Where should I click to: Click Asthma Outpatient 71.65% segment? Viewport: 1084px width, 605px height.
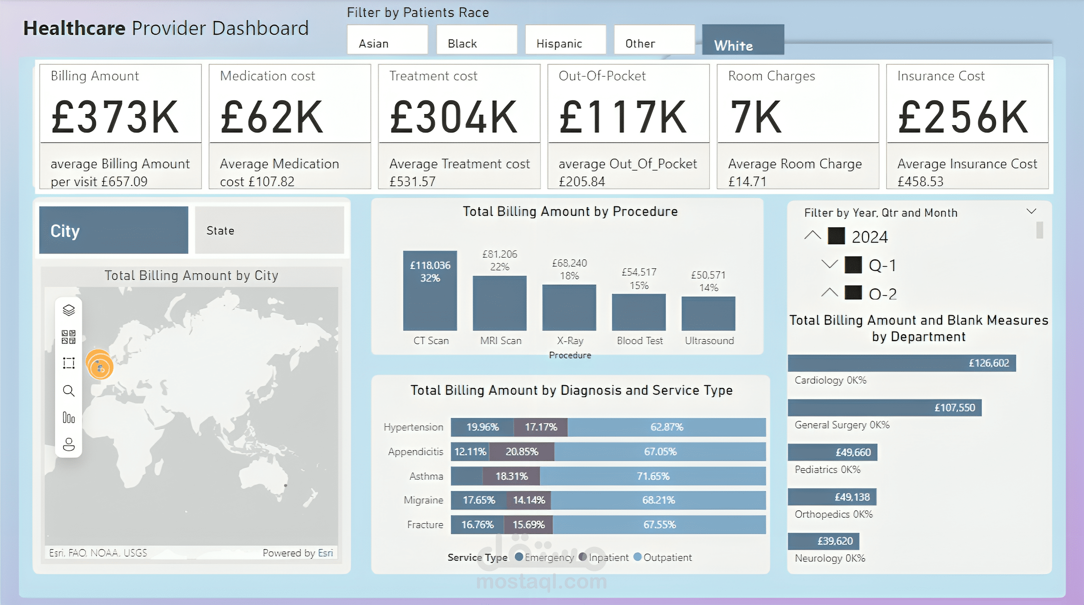point(653,476)
